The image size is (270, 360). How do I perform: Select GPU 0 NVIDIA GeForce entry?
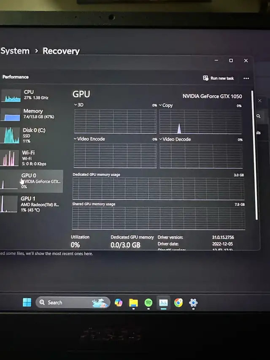click(x=32, y=181)
